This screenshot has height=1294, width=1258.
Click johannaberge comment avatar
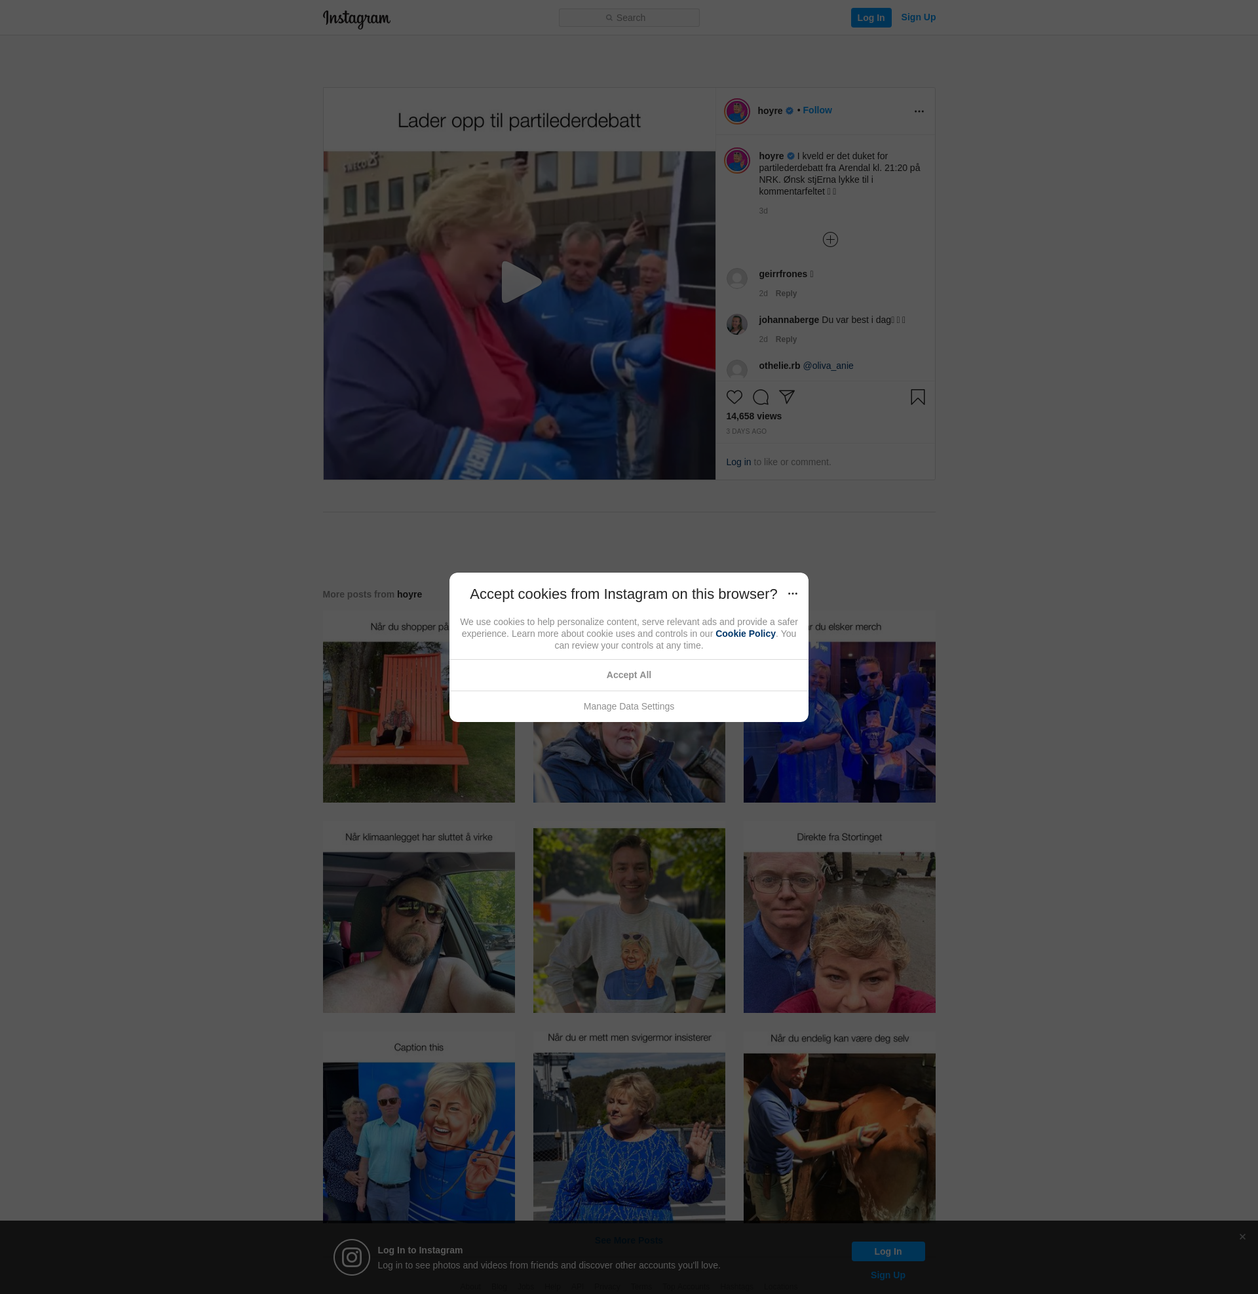736,324
